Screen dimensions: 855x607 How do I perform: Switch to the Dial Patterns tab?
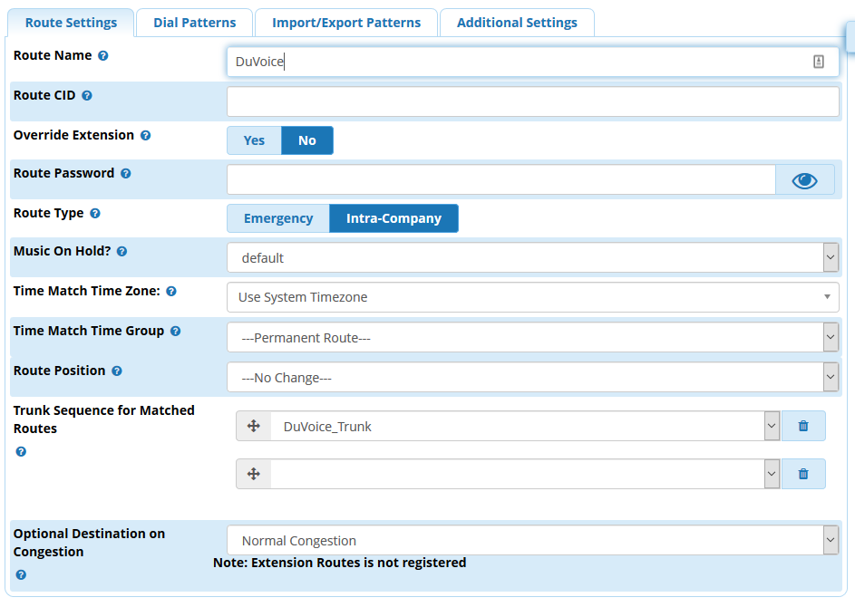tap(195, 23)
